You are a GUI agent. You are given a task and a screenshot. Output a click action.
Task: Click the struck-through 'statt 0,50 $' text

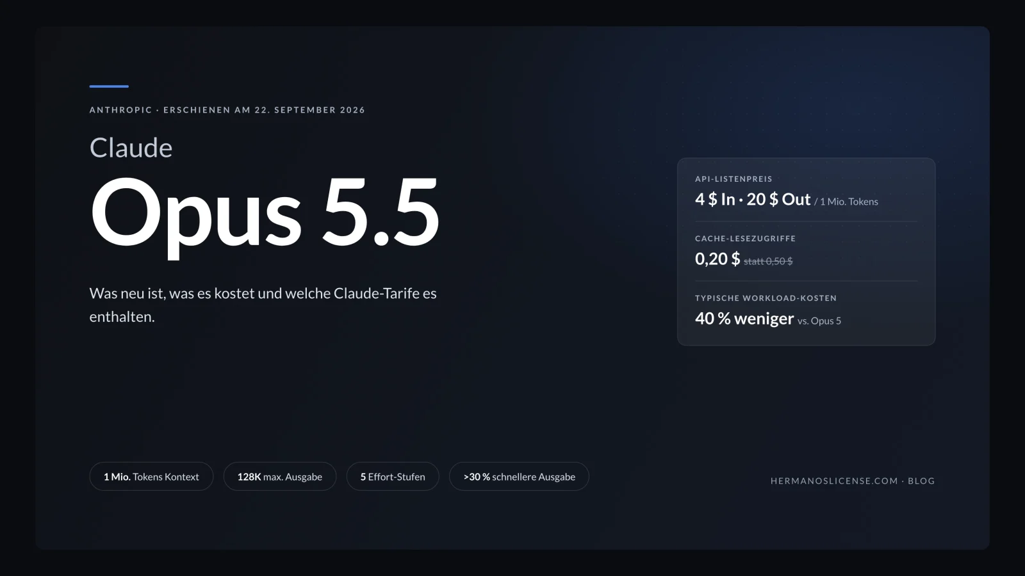coord(768,261)
